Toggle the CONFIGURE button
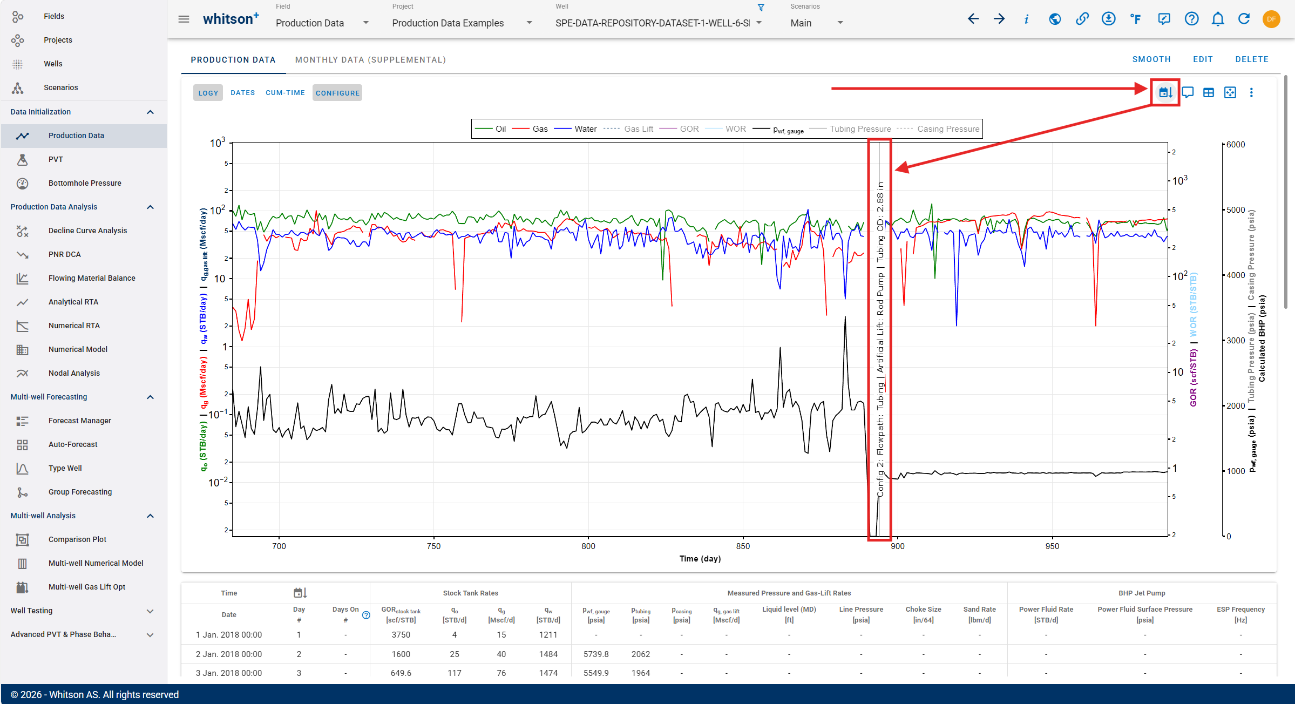The height and width of the screenshot is (704, 1295). pos(337,93)
